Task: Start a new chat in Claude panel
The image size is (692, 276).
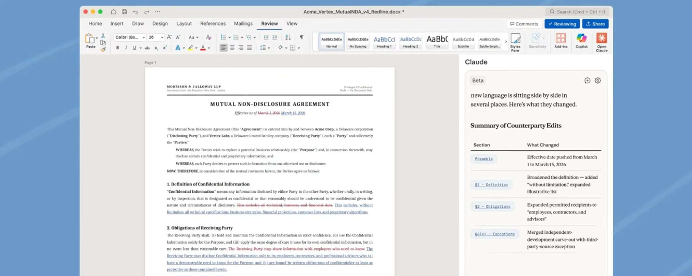Action: [587, 81]
